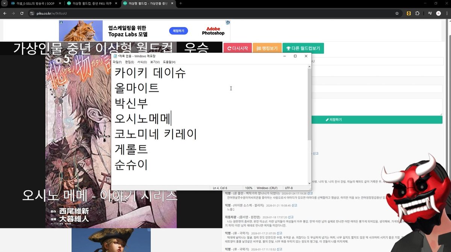This screenshot has height=252, width=451.
Task: Open the yellow extension icon
Action: click(x=409, y=13)
